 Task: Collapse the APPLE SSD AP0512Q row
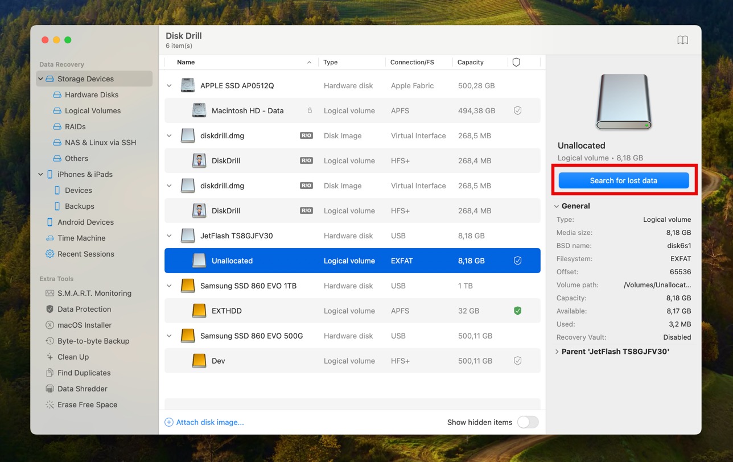169,85
